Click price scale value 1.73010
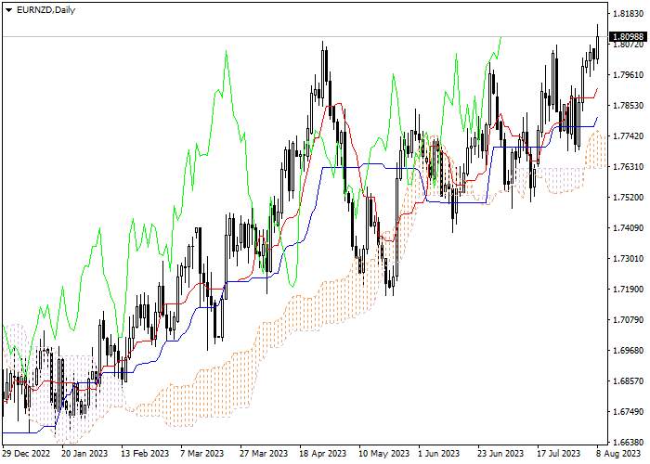Screen dimensions: 650x464 [x=628, y=259]
